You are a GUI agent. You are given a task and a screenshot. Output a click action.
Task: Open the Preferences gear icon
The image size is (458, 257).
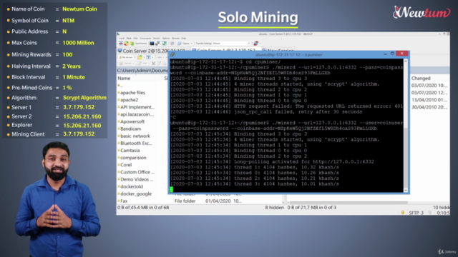point(172,44)
